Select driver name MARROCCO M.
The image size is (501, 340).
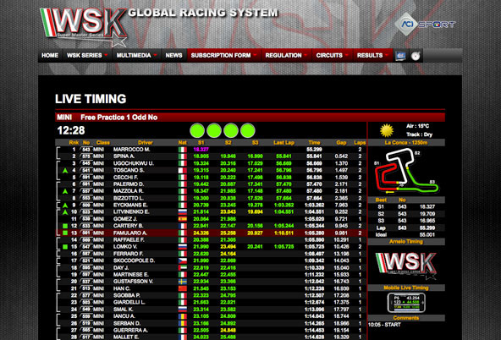[x=132, y=150]
